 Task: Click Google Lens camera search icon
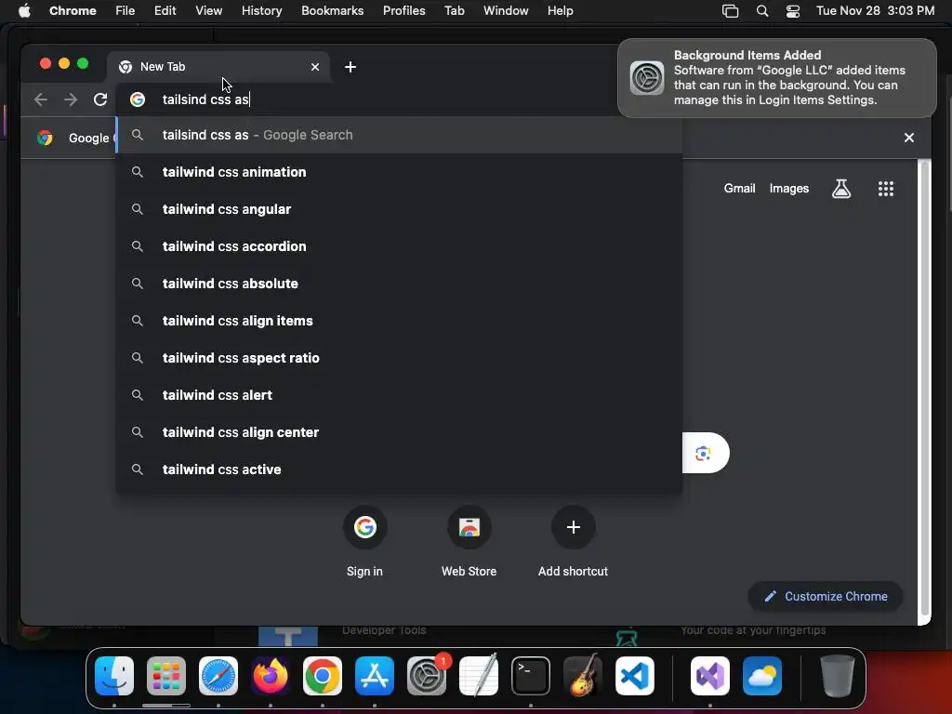coord(703,453)
